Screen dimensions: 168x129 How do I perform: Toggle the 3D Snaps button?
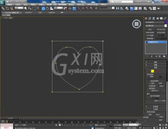click(x=79, y=8)
